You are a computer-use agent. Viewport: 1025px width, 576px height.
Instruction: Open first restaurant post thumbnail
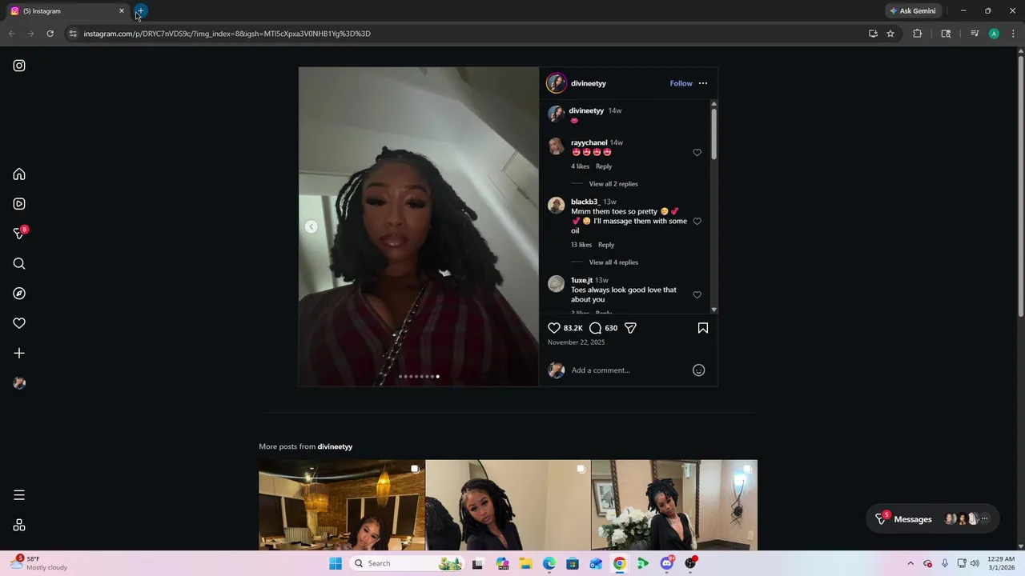click(x=342, y=505)
